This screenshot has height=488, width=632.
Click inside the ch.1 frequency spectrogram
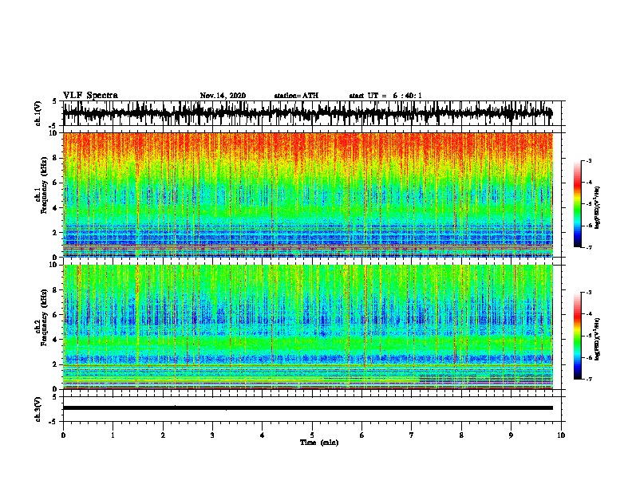(x=308, y=195)
